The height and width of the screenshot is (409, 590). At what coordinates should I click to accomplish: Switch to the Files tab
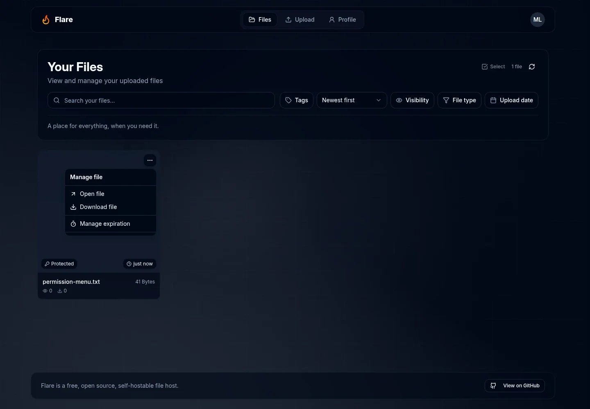(x=260, y=20)
